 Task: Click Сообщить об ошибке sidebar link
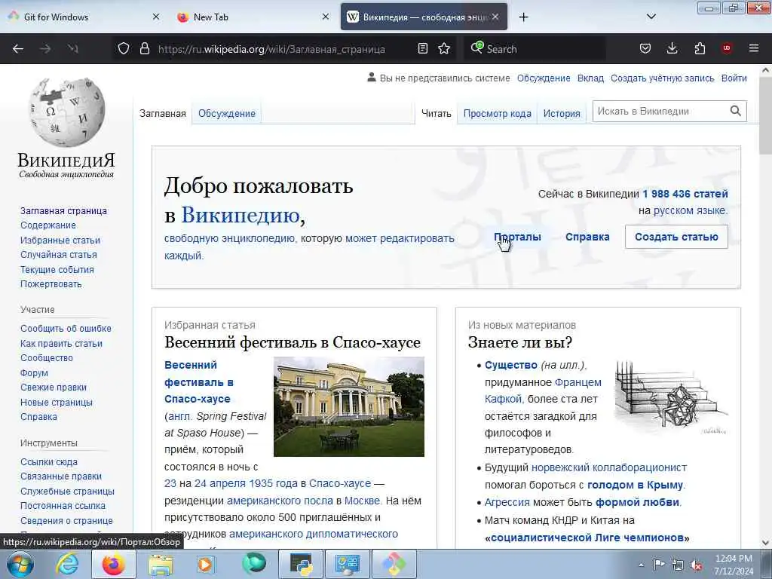[x=66, y=329]
